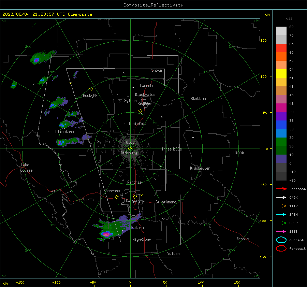Click the cyan current ellipse in legend
Viewport: 307px width, 287px height.
click(x=281, y=240)
